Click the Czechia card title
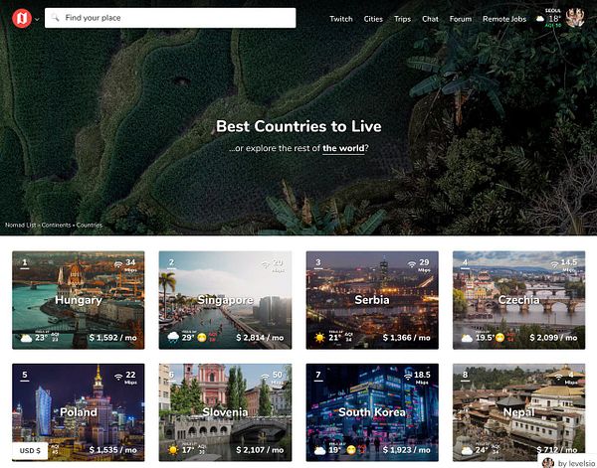 click(x=519, y=300)
